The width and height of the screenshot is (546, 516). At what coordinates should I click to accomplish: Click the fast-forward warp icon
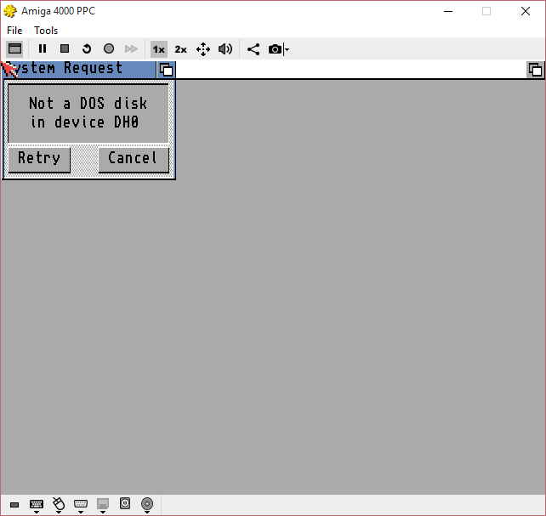[131, 48]
